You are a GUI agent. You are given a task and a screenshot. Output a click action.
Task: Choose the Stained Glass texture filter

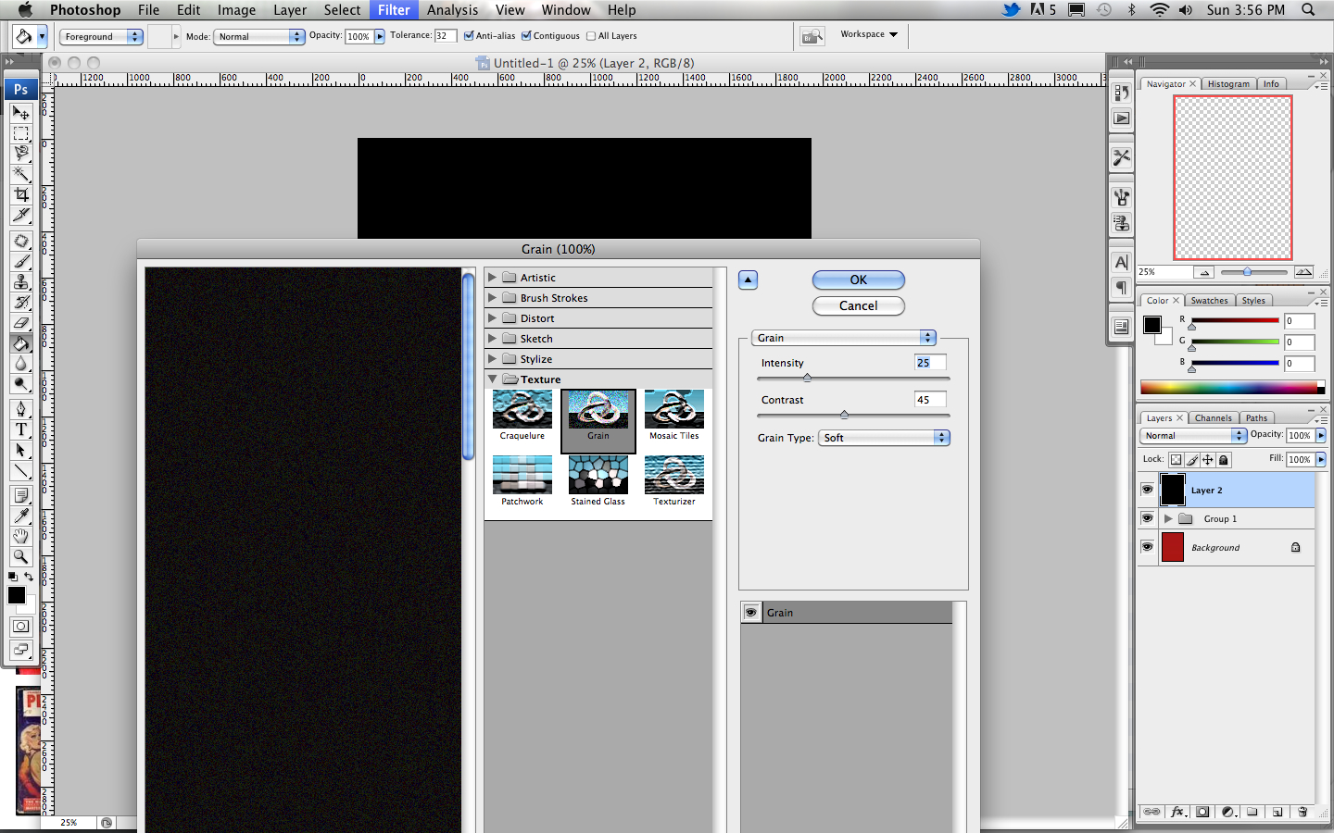(598, 481)
